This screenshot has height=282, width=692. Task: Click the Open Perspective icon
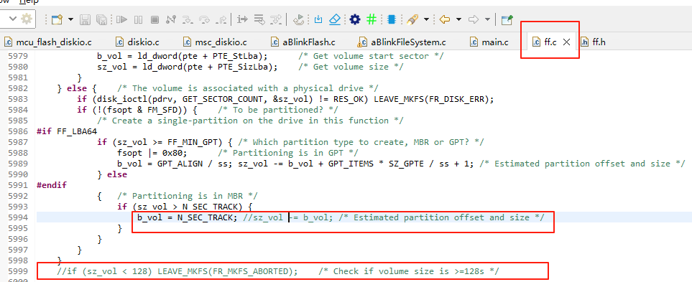[x=507, y=19]
